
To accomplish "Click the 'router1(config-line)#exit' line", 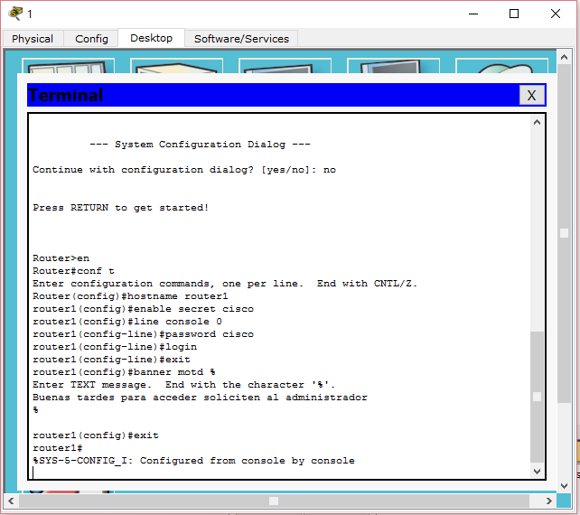I will 111,360.
